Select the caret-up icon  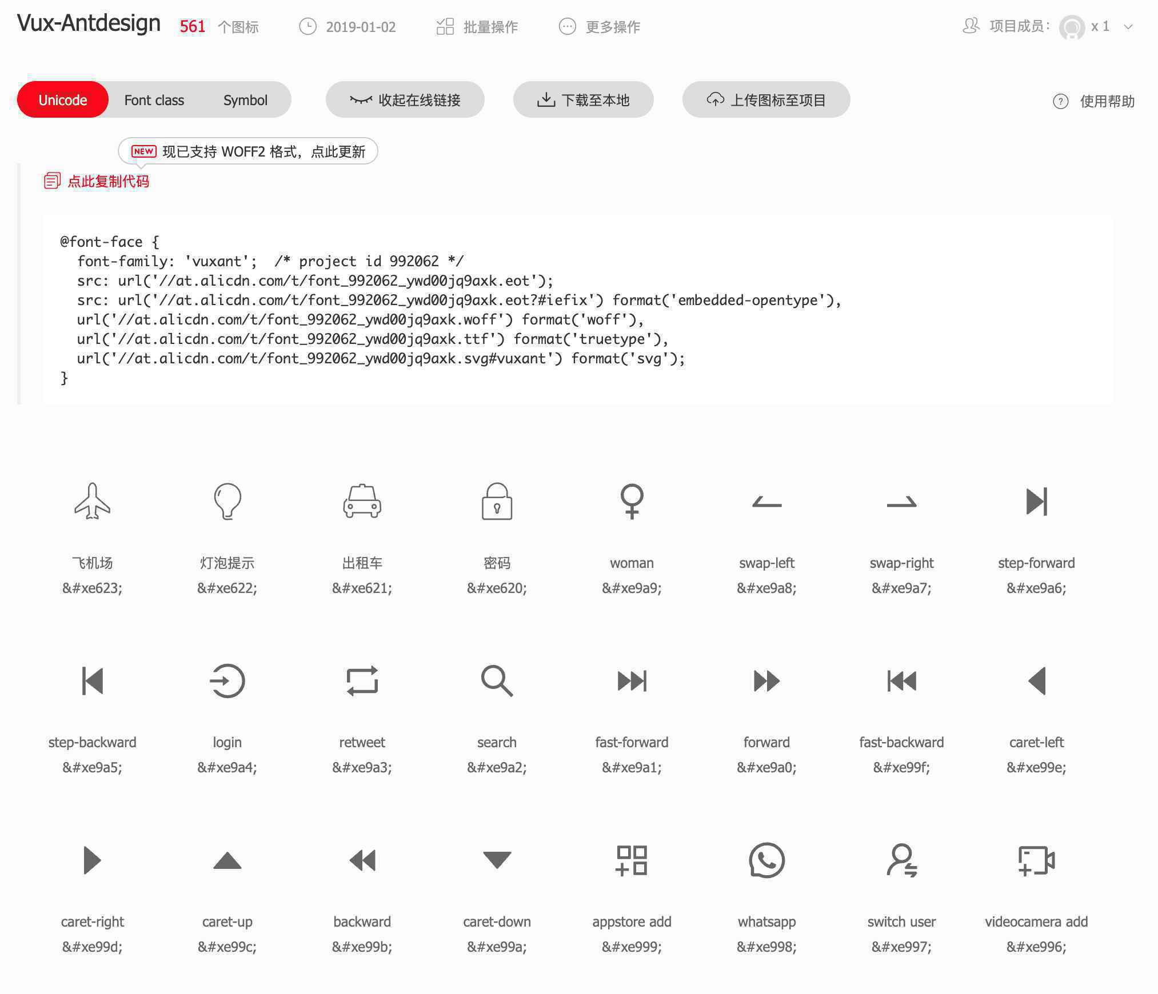[x=227, y=860]
